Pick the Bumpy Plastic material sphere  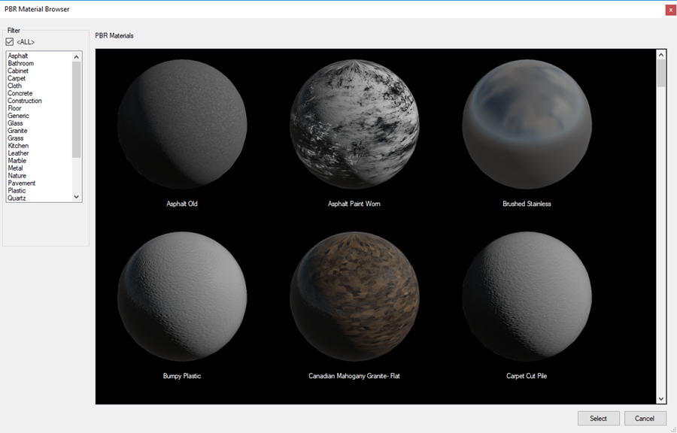pyautogui.click(x=182, y=296)
